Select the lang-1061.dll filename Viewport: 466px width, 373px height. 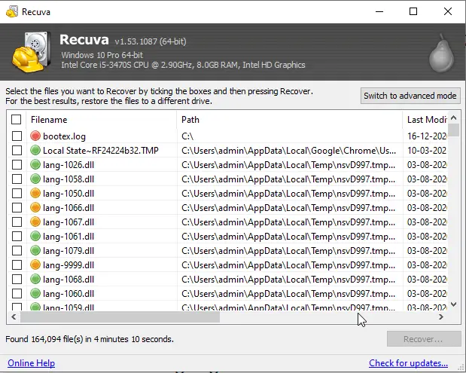coord(69,237)
